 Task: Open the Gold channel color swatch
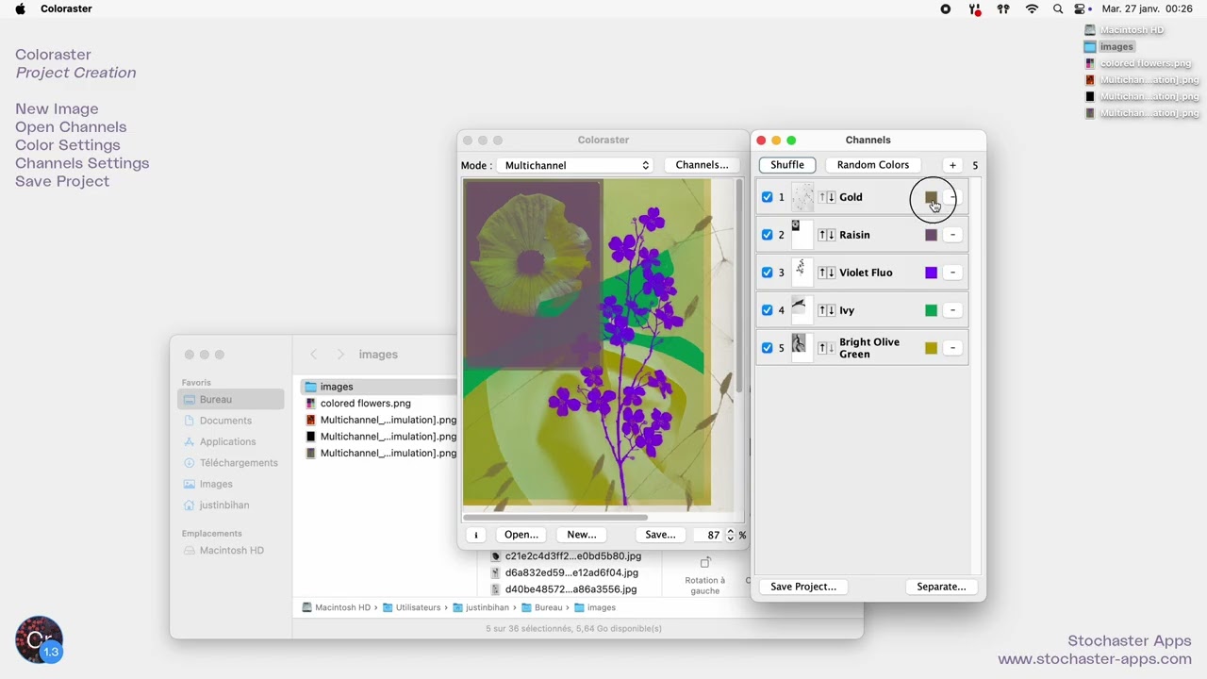click(931, 197)
